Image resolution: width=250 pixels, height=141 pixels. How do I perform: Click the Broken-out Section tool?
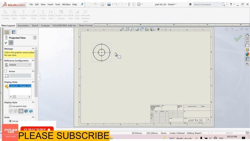pyautogui.click(x=61, y=15)
